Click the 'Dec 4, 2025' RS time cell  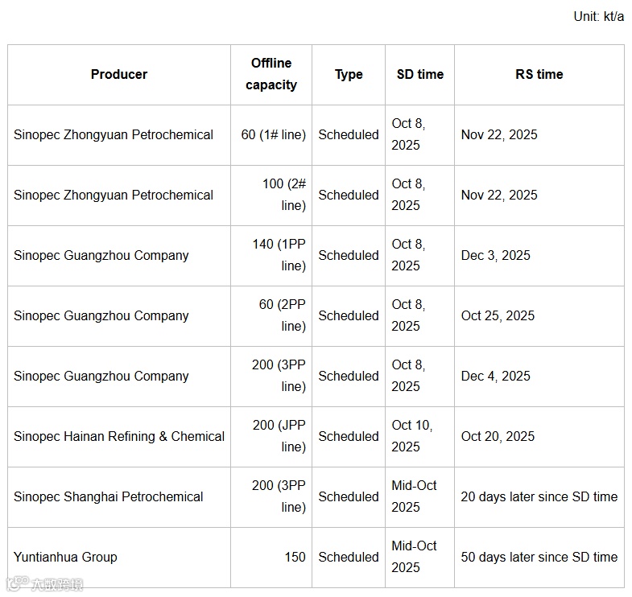(495, 376)
